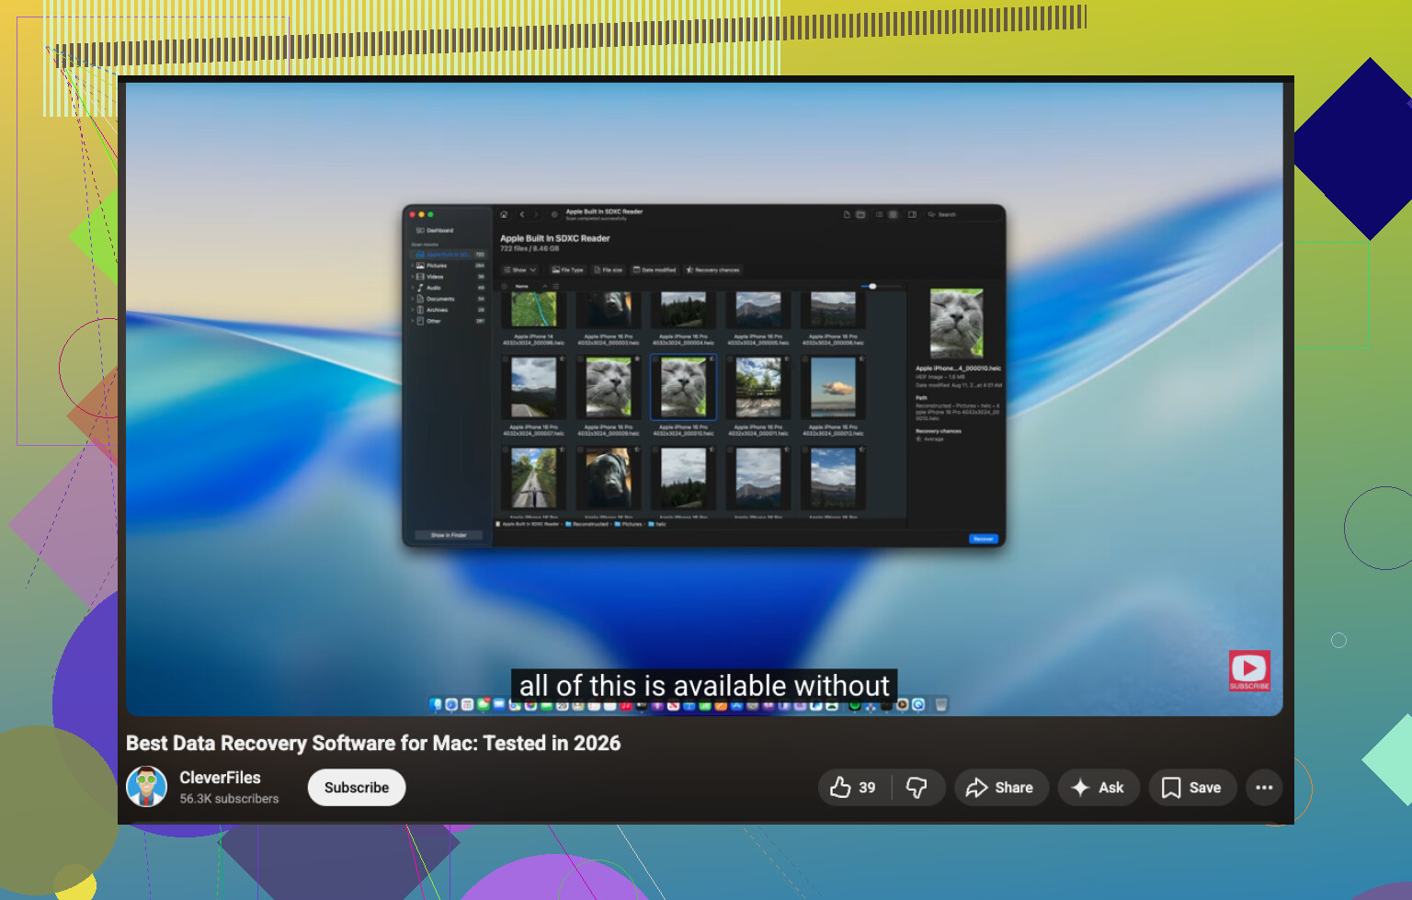Share the video with Share button
1412x900 pixels.
coord(1001,787)
